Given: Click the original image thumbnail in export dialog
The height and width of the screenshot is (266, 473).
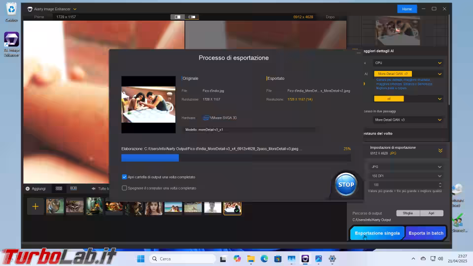Looking at the screenshot, I should pos(148,104).
